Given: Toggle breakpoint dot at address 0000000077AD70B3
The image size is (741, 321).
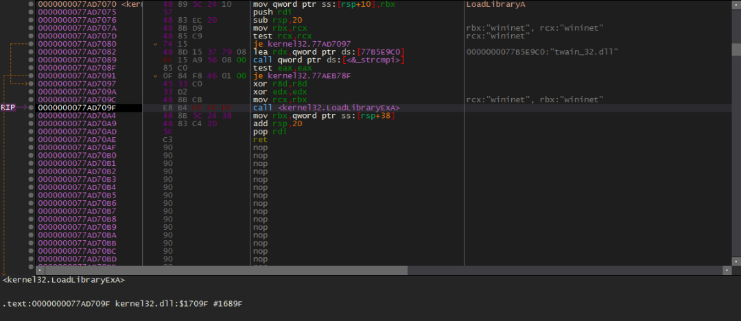Looking at the screenshot, I should pyautogui.click(x=31, y=179).
